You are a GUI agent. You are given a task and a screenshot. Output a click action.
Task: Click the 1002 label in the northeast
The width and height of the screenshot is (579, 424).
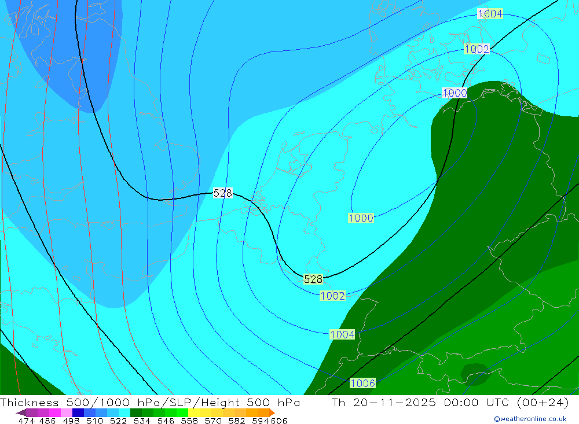(477, 49)
